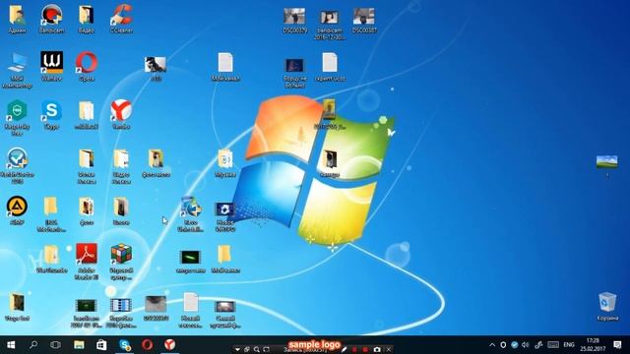Launch Yandex browser from the taskbar
630x354 pixels.
click(x=170, y=345)
